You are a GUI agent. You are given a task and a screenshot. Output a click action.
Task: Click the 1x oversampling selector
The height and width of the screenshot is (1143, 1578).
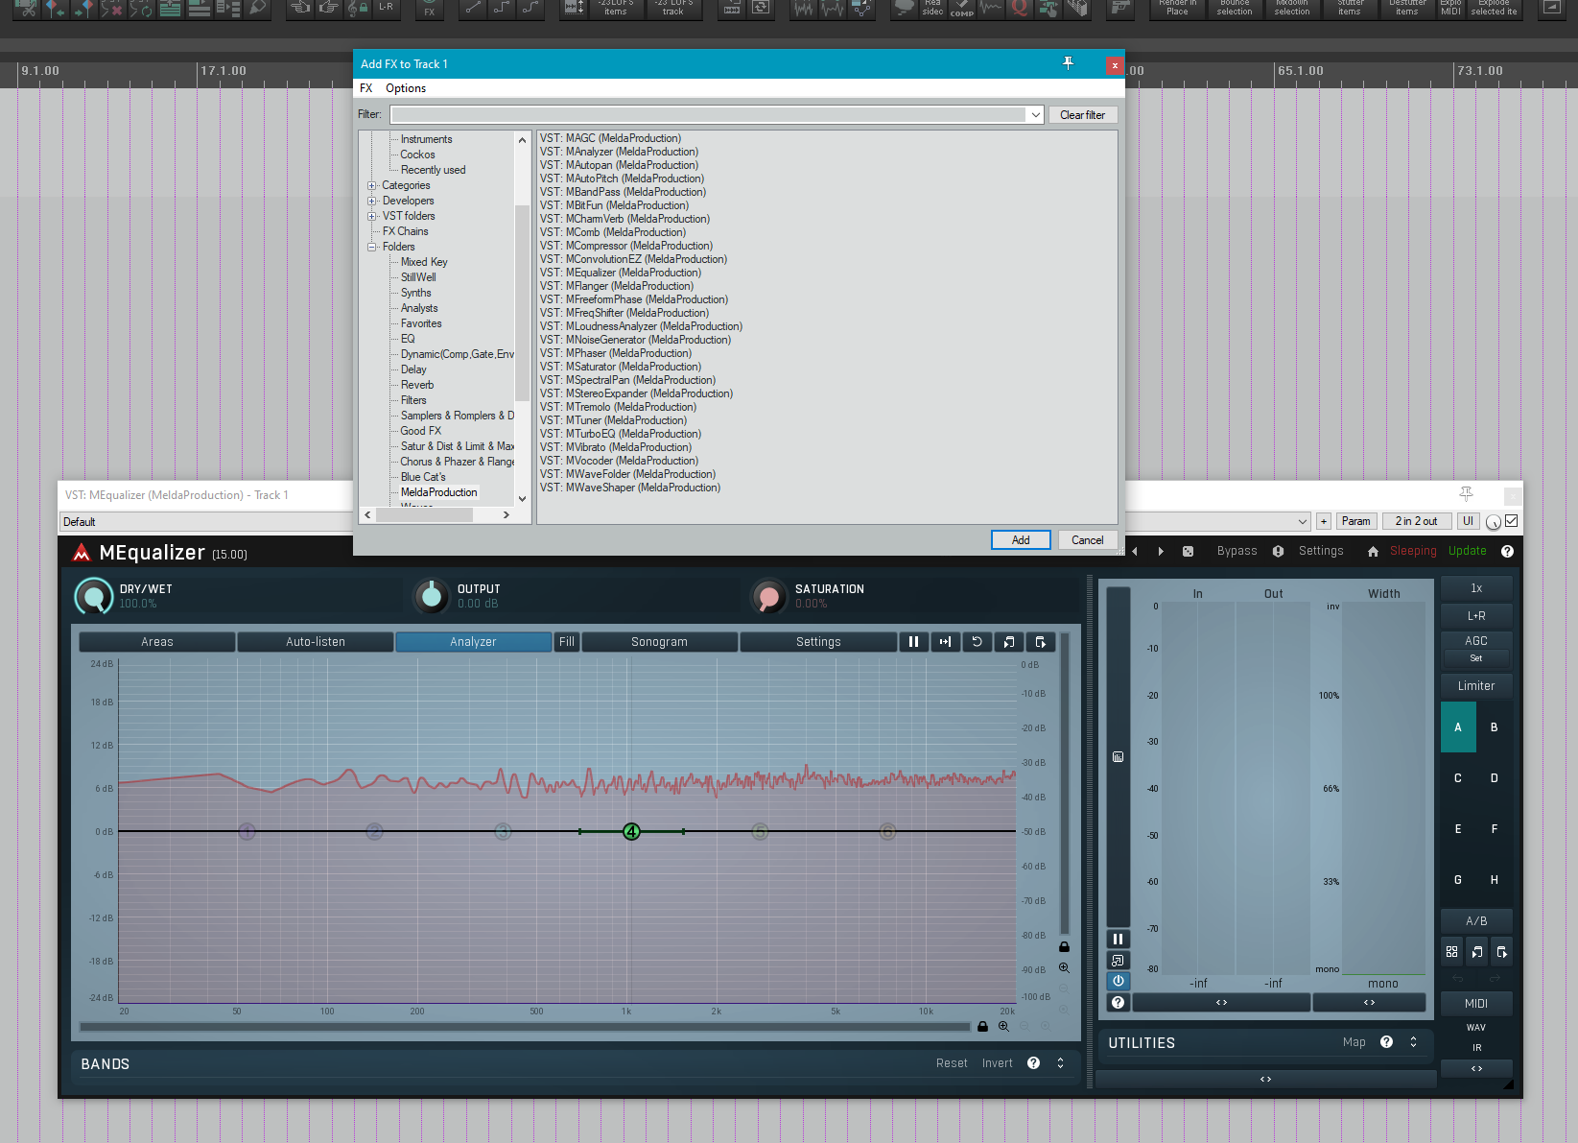(1476, 588)
